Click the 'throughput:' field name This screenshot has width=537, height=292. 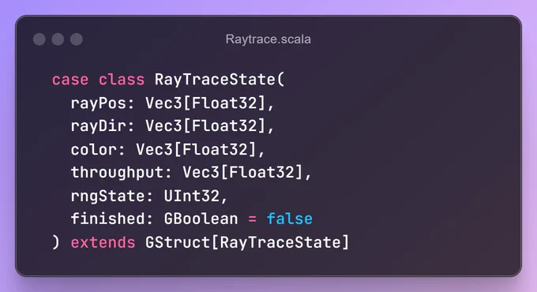pyautogui.click(x=121, y=173)
